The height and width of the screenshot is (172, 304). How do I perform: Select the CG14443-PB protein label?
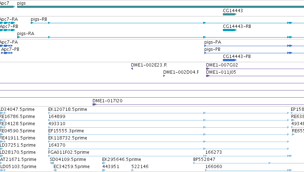click(x=237, y=56)
